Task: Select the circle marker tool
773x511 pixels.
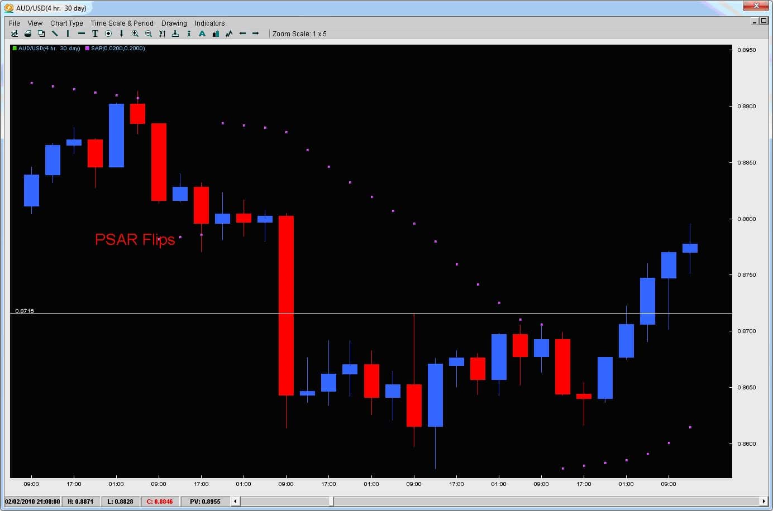Action: (108, 33)
